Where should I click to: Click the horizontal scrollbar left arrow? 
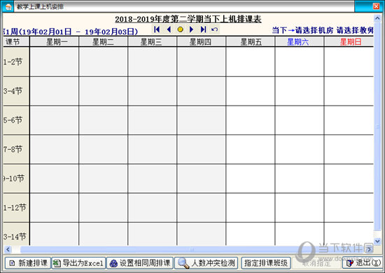tap(8, 249)
